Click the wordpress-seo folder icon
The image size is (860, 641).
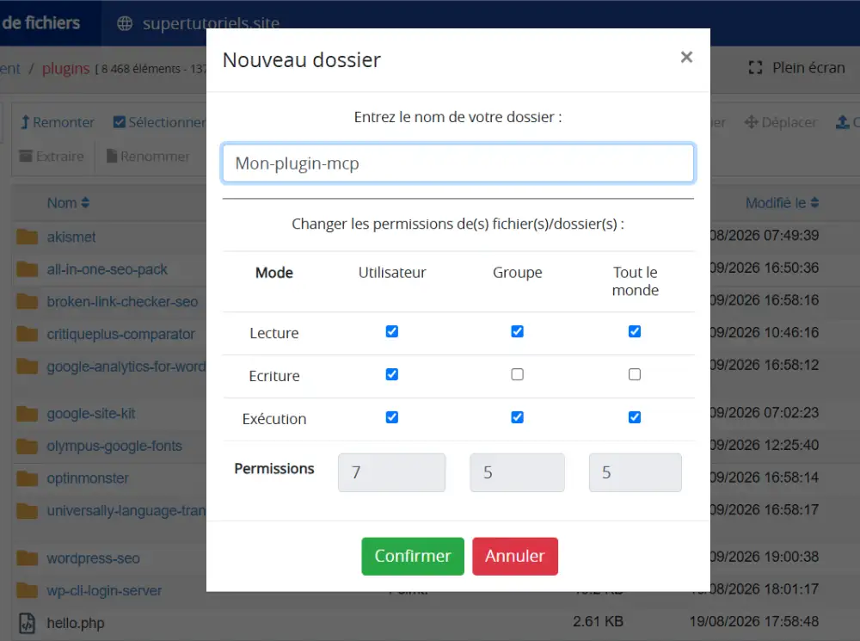27,558
